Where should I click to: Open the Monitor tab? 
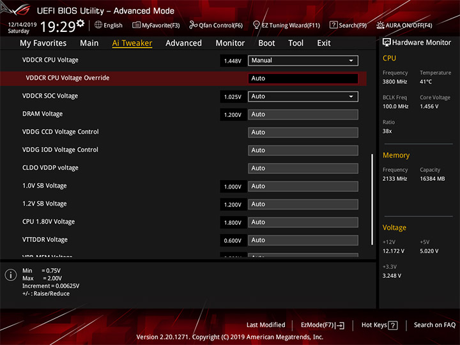[230, 43]
